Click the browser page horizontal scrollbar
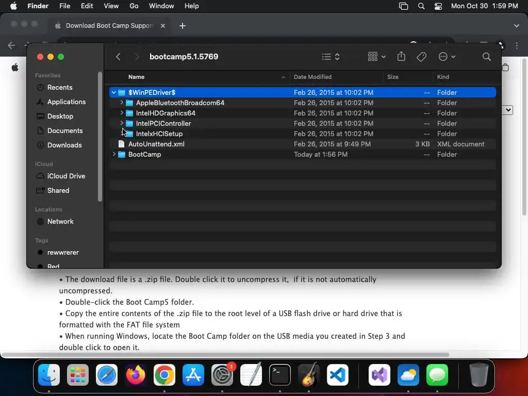528x396 pixels. (x=225, y=355)
